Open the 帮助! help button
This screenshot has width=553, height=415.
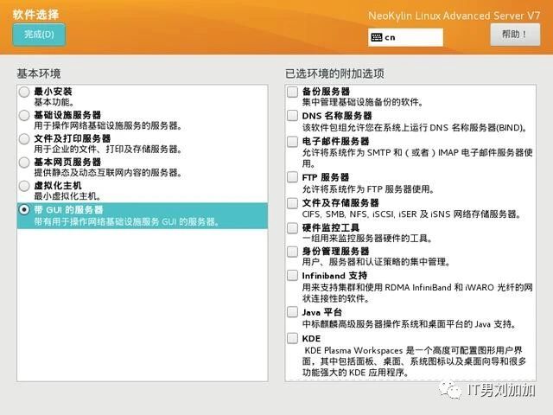(515, 35)
